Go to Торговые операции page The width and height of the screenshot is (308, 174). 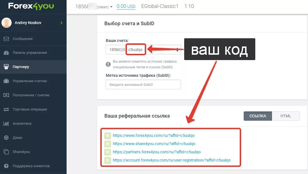33,109
